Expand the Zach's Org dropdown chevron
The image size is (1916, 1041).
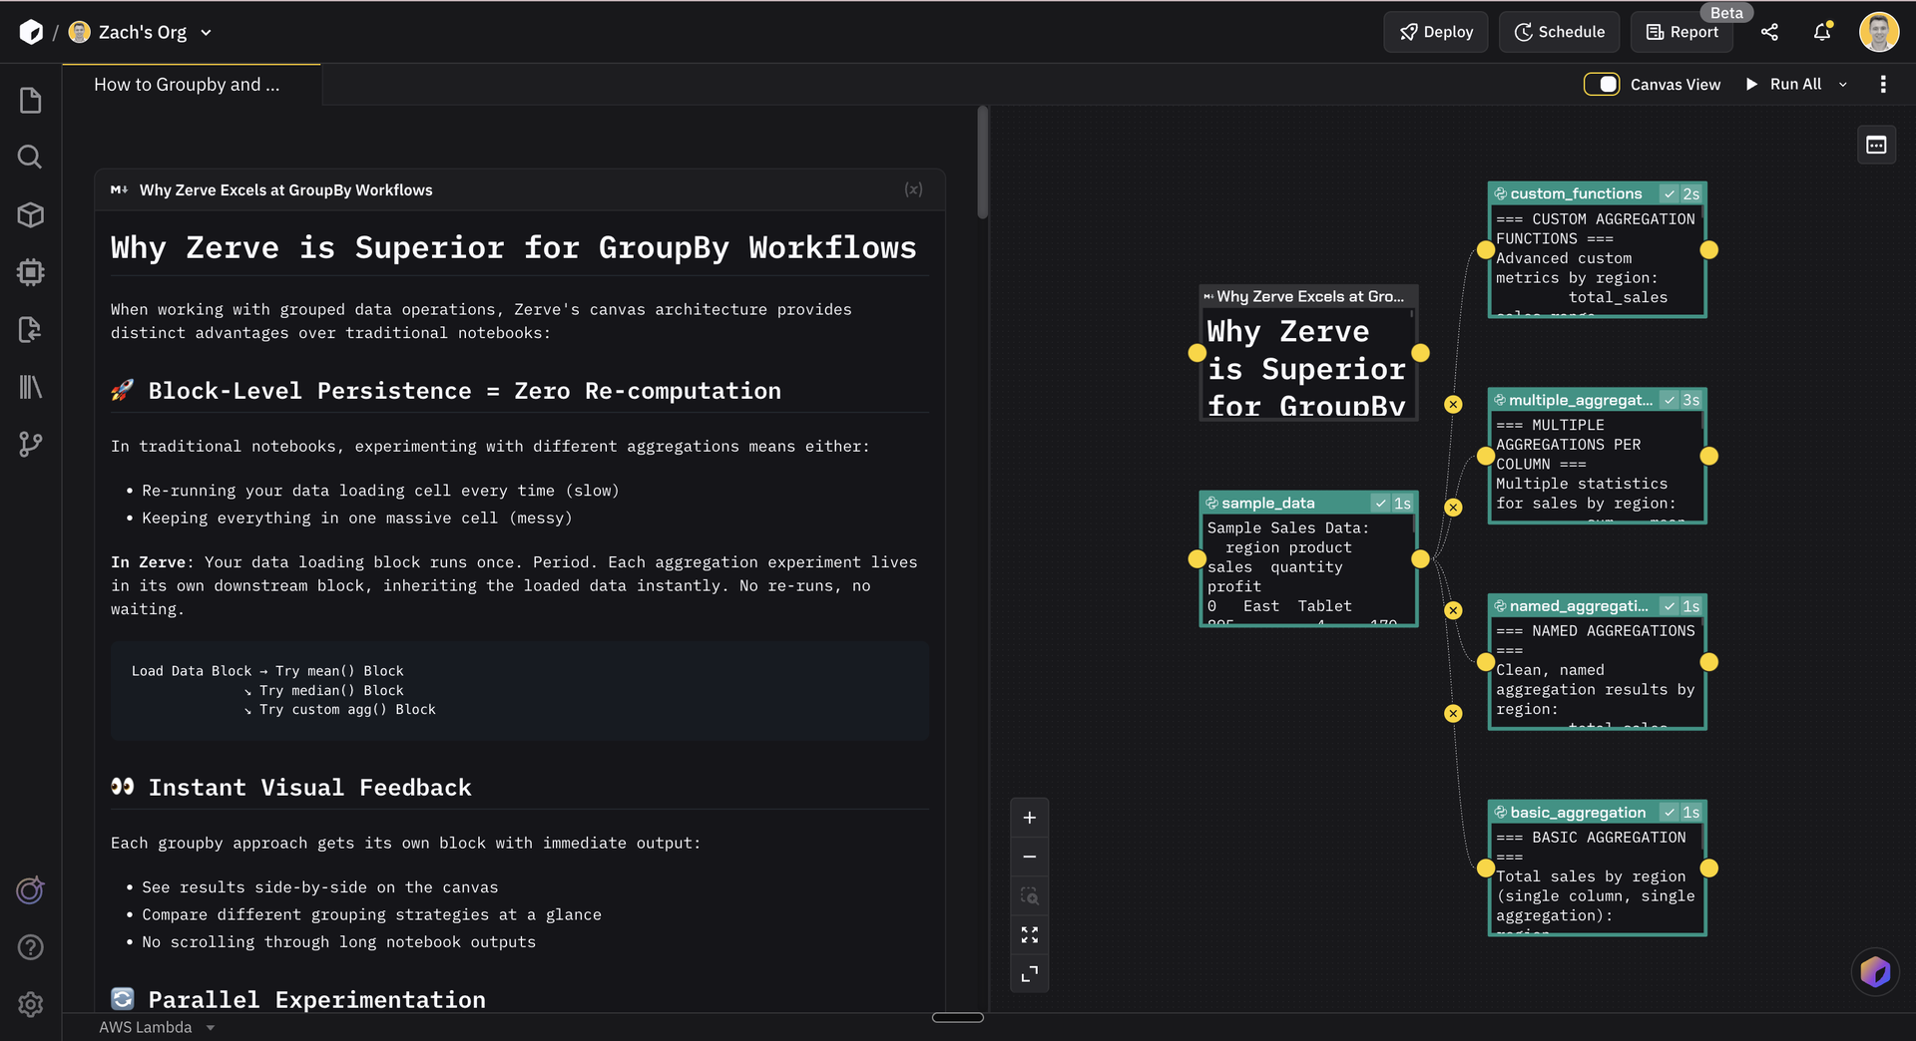coord(206,33)
